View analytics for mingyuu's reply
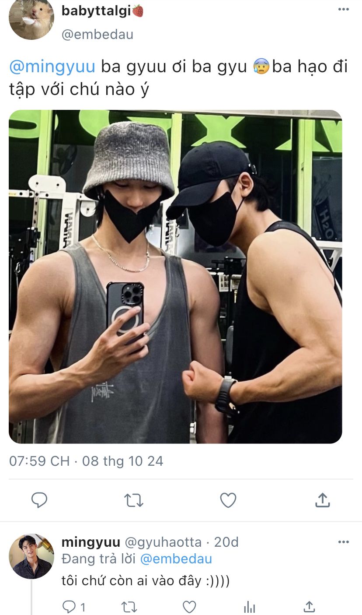This screenshot has height=615, width=362. pyautogui.click(x=249, y=607)
